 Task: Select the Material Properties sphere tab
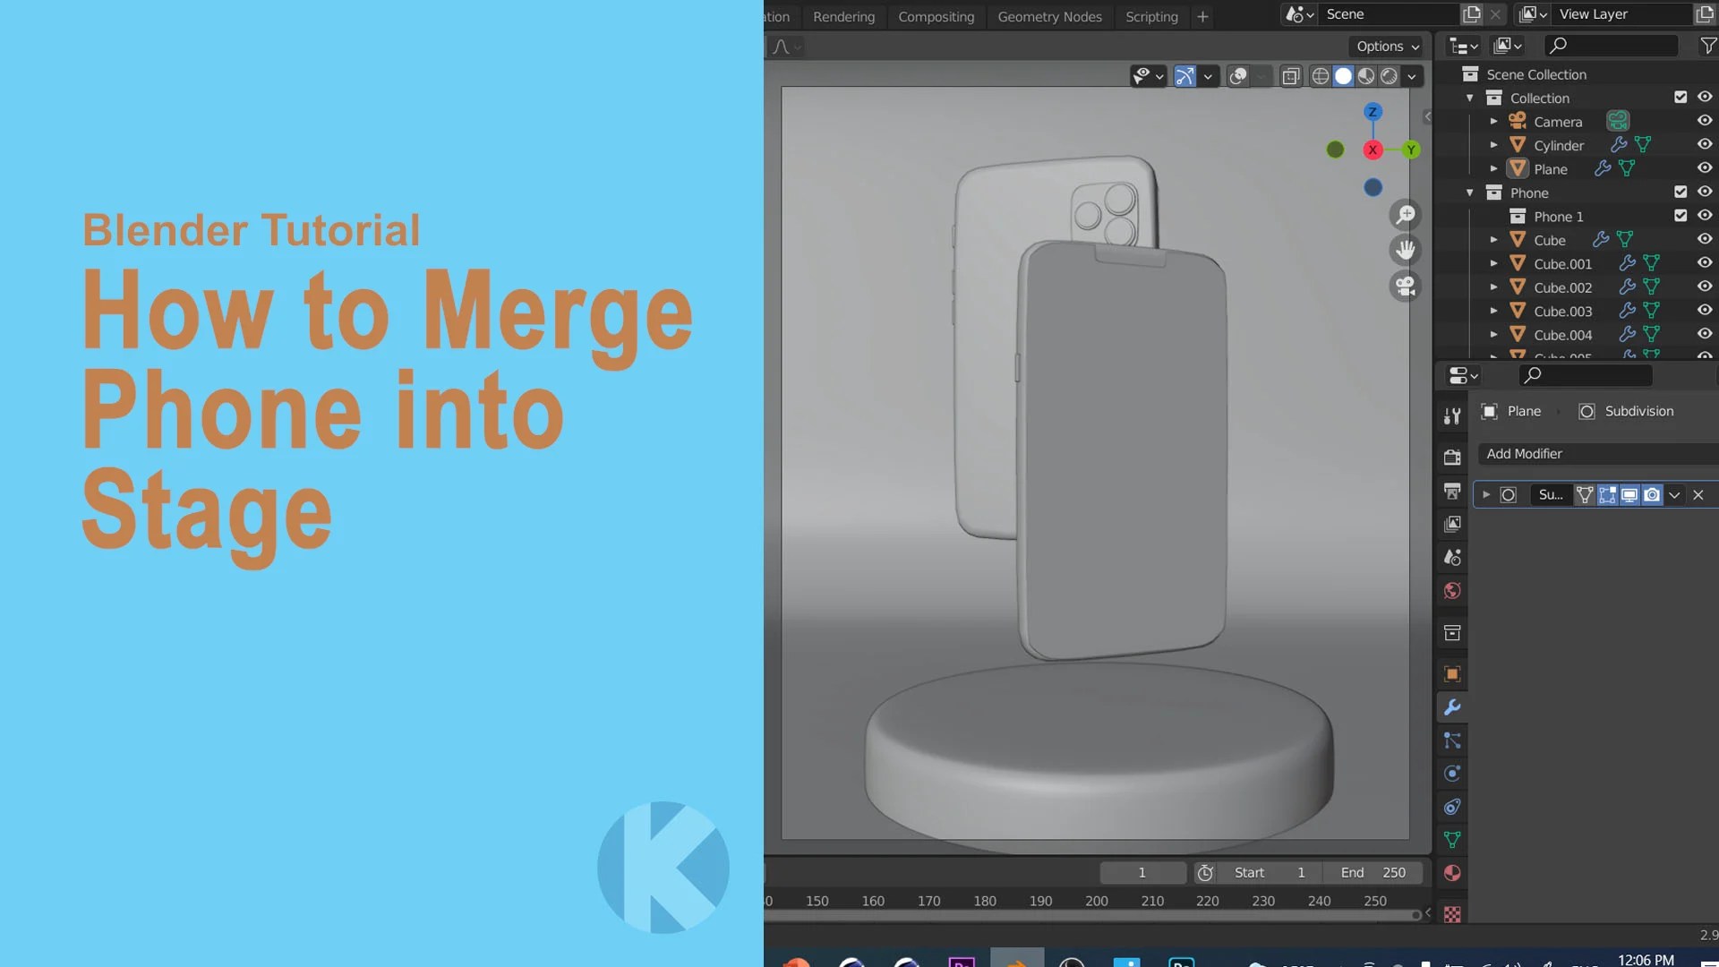[x=1451, y=873]
